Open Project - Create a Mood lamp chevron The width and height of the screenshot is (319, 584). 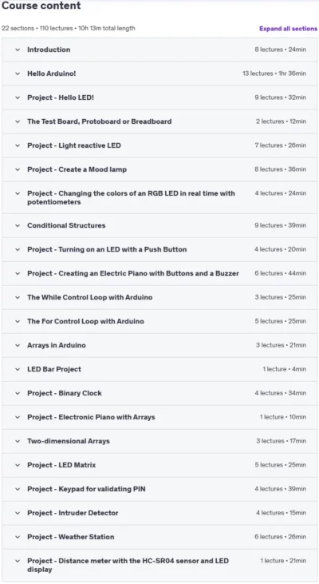18,169
